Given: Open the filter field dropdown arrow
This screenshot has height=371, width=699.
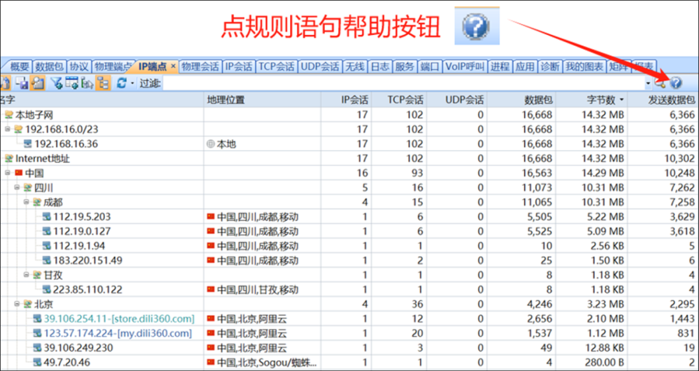Looking at the screenshot, I should pyautogui.click(x=648, y=84).
